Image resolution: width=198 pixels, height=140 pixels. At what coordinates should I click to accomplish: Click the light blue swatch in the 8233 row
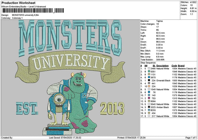pos(149,110)
